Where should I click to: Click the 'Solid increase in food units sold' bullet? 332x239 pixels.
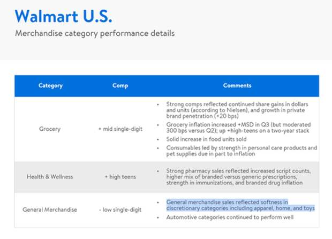point(206,139)
